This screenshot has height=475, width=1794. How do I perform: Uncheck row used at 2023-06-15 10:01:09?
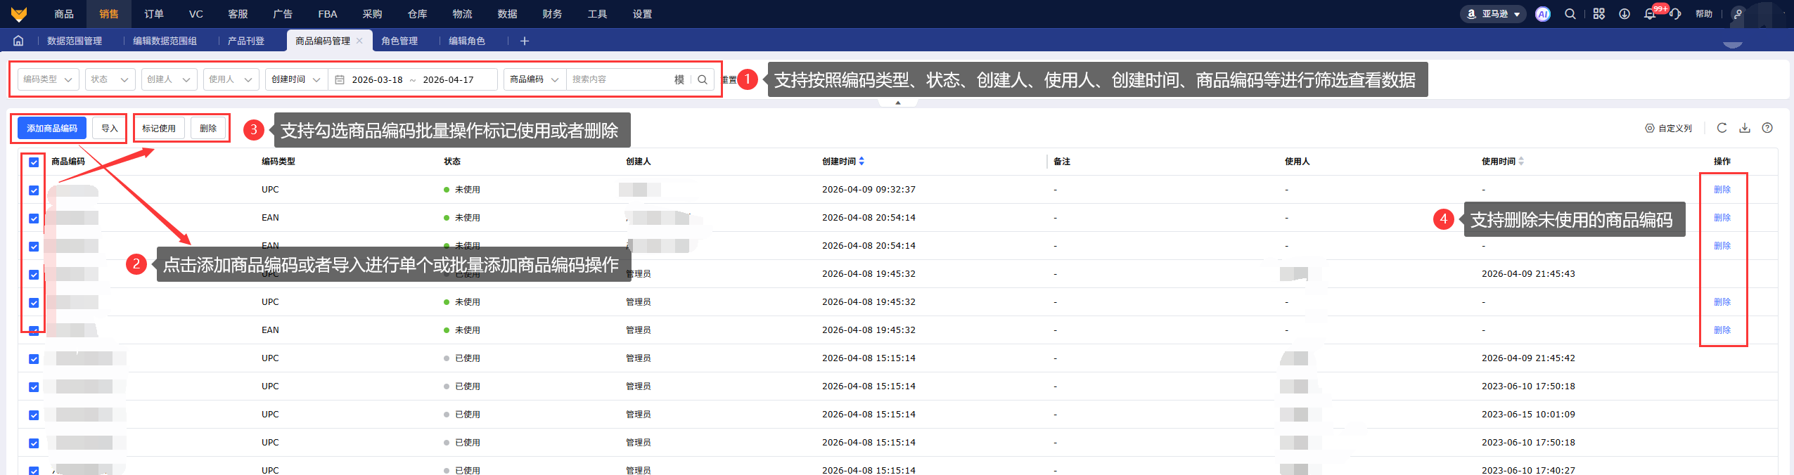click(x=34, y=415)
